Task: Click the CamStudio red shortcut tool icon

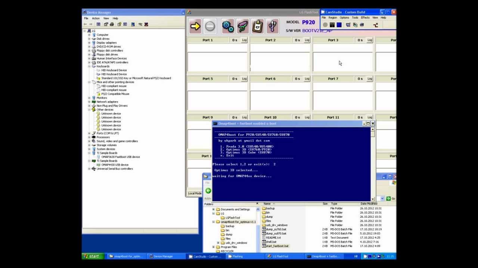Action: point(376,25)
